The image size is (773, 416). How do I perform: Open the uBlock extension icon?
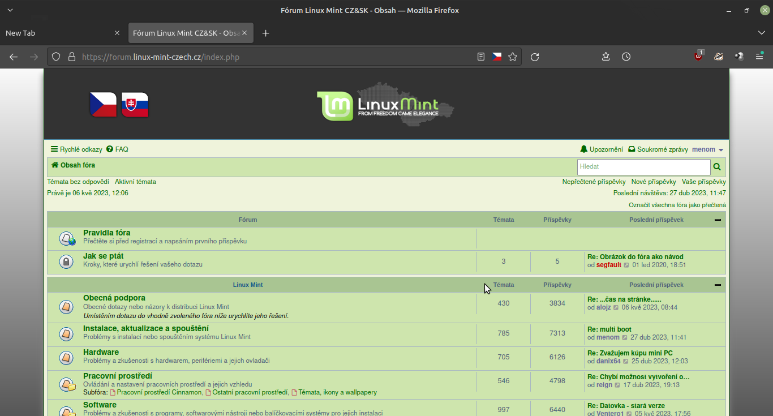tap(698, 57)
